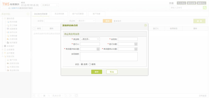The image size is (209, 98).
Task: Switch to the 客户合同管理 tab
Action: pyautogui.click(x=78, y=14)
